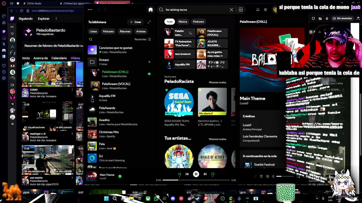Toggle repeat mode
Viewport: 362px width, 203px height.
[213, 174]
